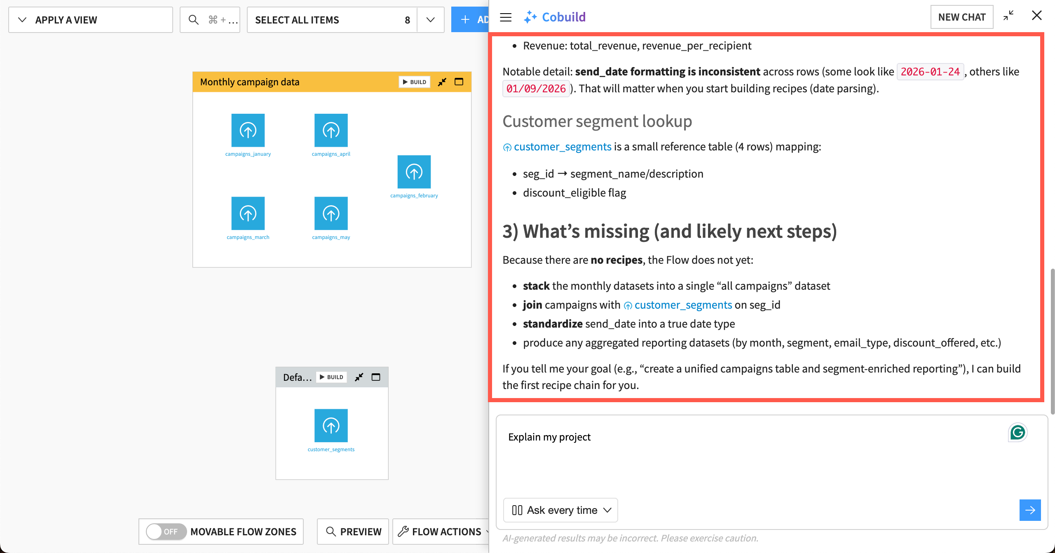Click the 2026-01-24 date code snippet
1055x553 pixels.
click(930, 72)
